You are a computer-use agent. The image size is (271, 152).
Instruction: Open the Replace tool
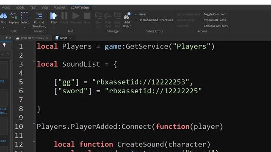tap(14, 18)
